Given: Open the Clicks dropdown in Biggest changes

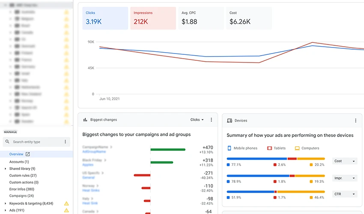Looking at the screenshot, I should pyautogui.click(x=197, y=120).
